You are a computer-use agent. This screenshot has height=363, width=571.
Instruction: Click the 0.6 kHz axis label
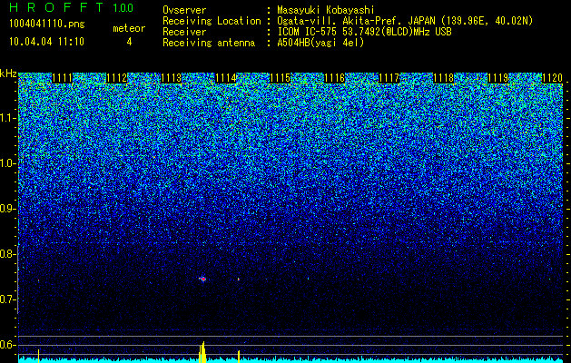[8, 345]
